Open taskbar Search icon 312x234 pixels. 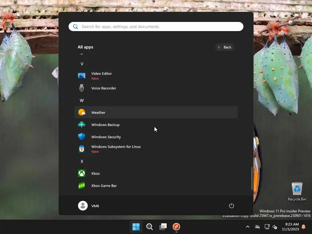[x=149, y=227]
